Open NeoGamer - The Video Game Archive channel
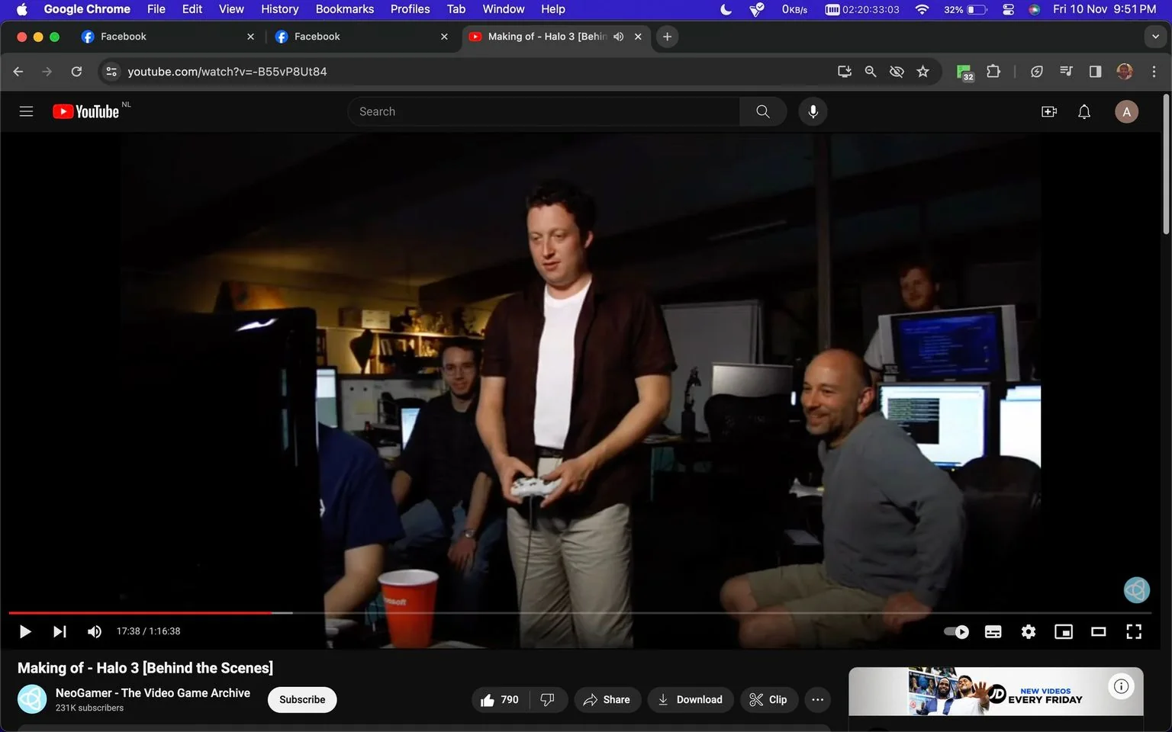1172x732 pixels. click(153, 692)
